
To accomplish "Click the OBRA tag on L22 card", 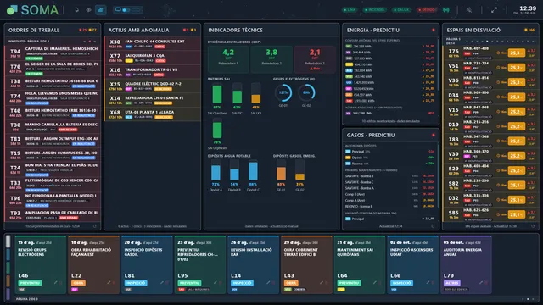I will pyautogui.click(x=78, y=283).
